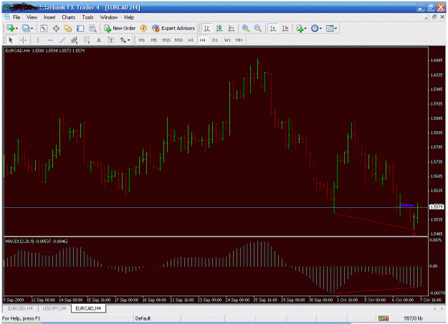Zoom out on the chart
Viewport: 448px width, 324px height.
click(x=258, y=28)
